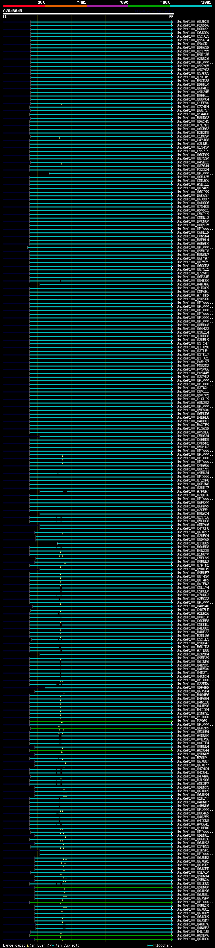Screen dimensions: 215x948
Task: Click hit name UniRef100_B6KID3
Action: (192, 647)
